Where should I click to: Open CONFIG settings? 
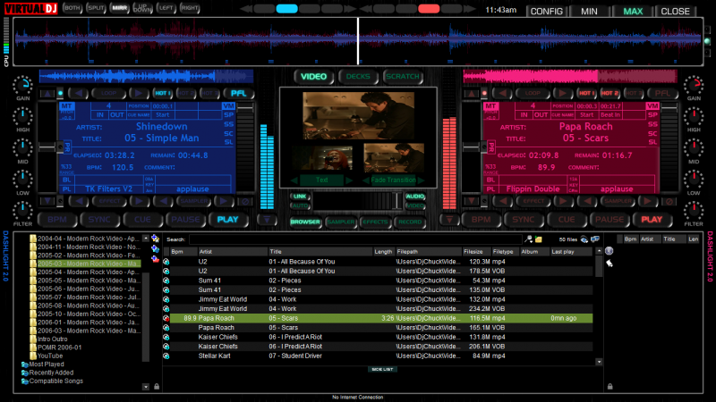point(547,12)
